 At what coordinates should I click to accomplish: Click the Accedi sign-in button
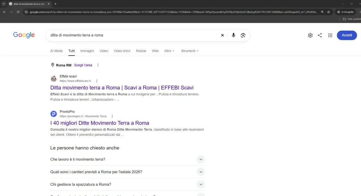(347, 35)
